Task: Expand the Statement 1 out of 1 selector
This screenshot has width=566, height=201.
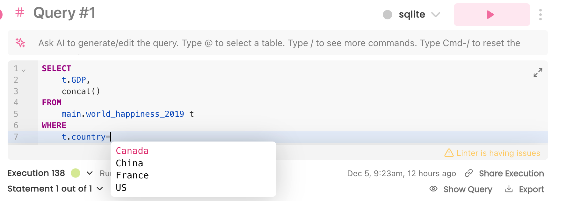Action: [55, 189]
